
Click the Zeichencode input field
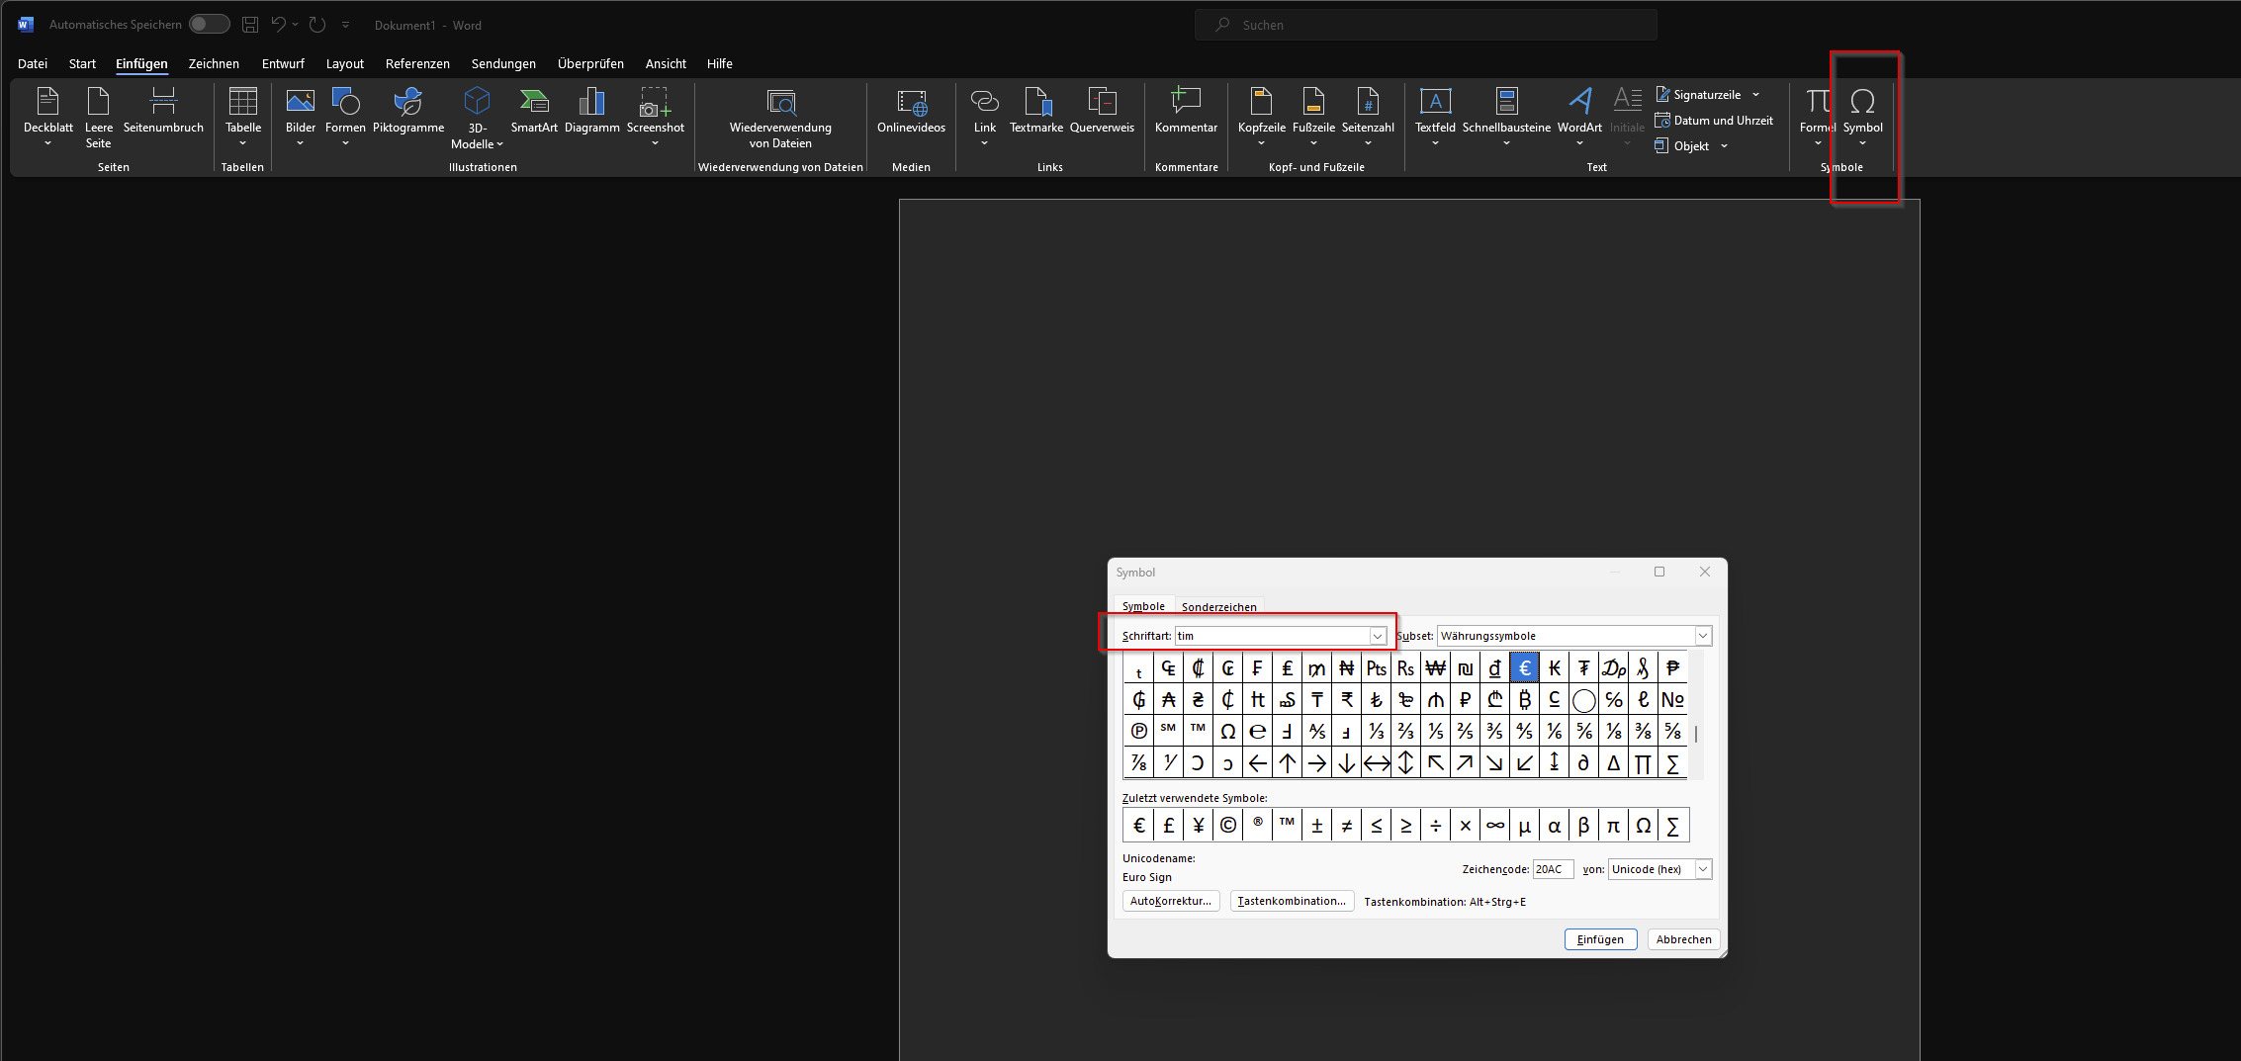click(x=1552, y=869)
